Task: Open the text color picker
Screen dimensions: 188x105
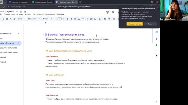Action: click(x=79, y=19)
